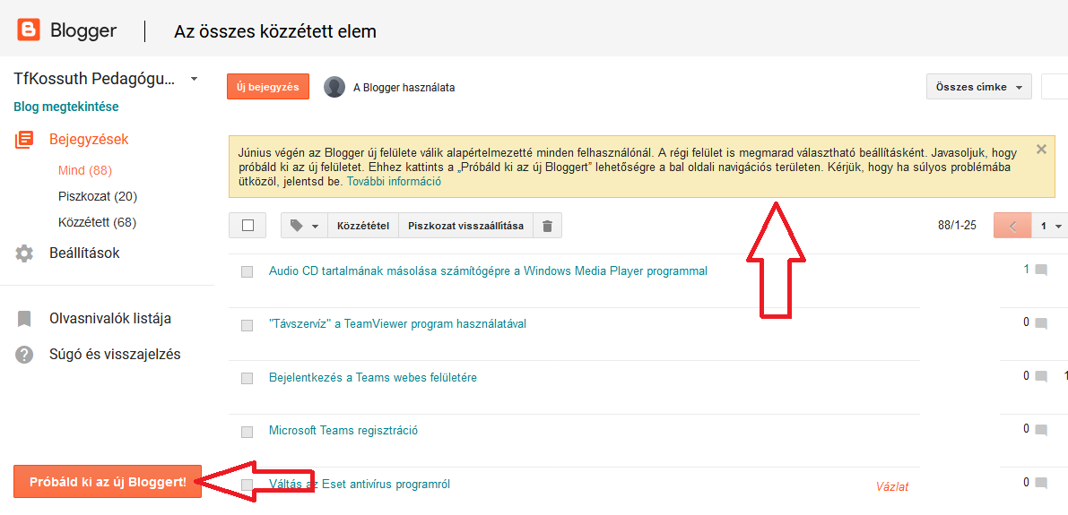
Task: Open the Beállítások gear icon
Action: [24, 253]
